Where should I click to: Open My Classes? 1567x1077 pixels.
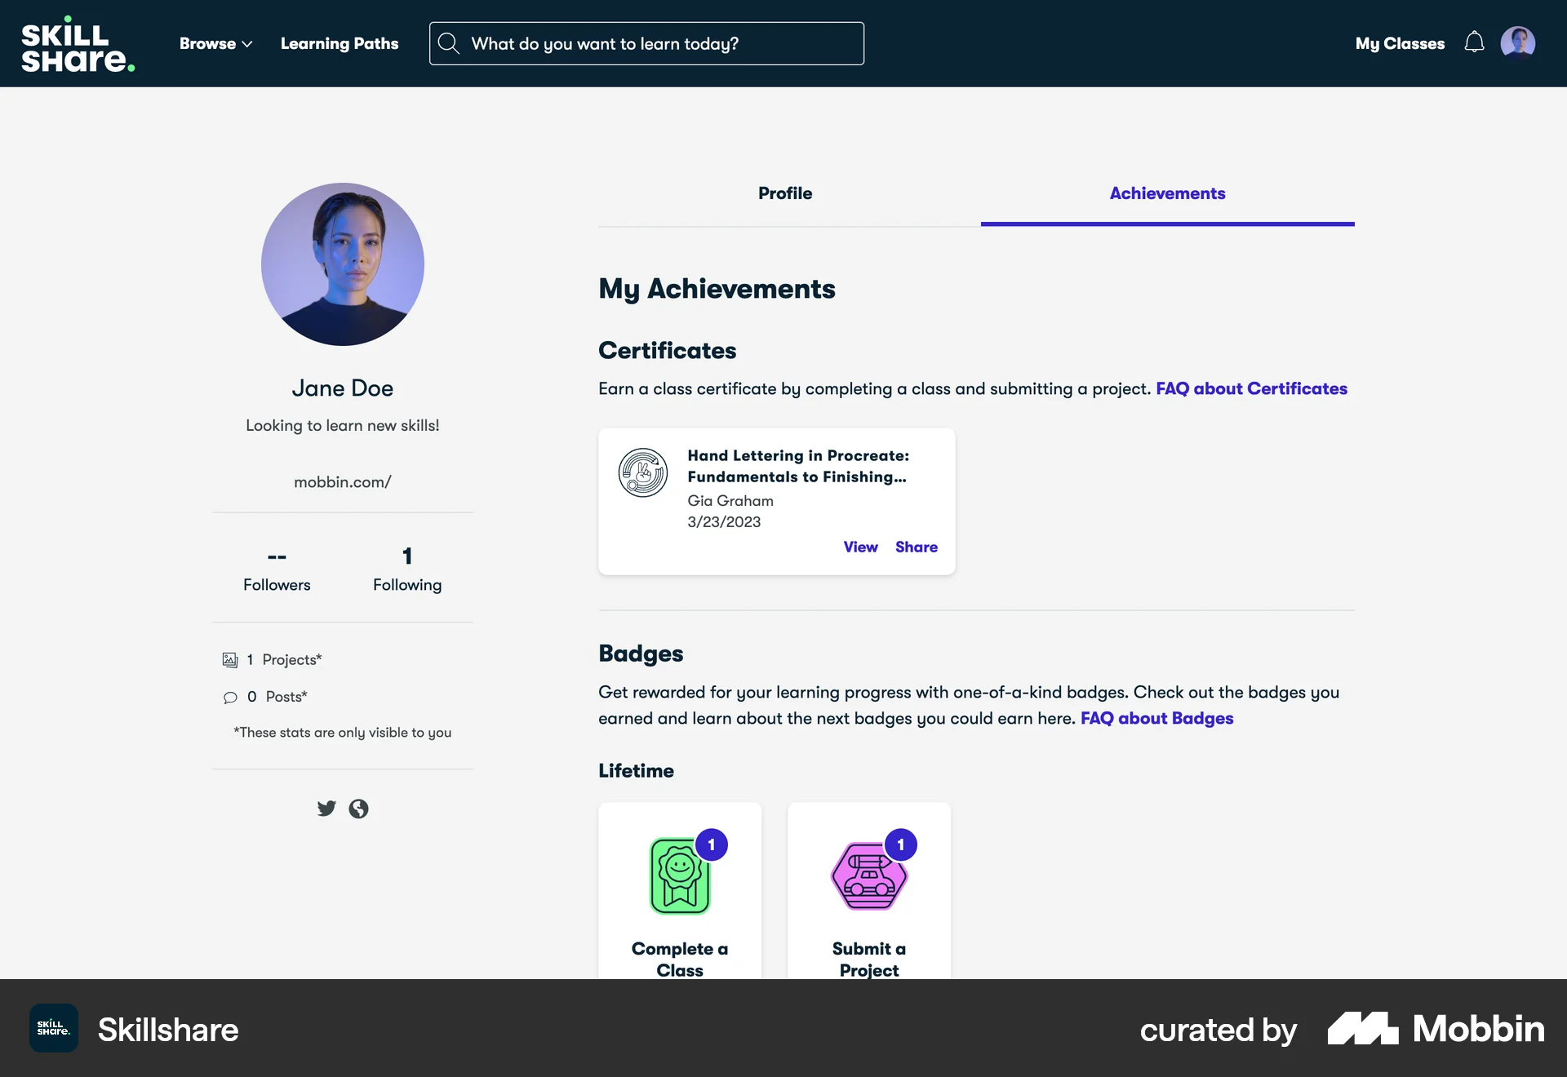tap(1399, 43)
